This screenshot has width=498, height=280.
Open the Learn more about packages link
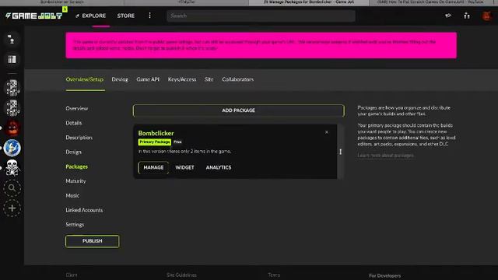click(386, 156)
